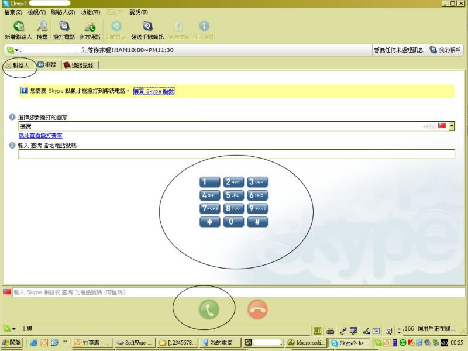Tap the 3 DEF keypad button

tap(257, 182)
